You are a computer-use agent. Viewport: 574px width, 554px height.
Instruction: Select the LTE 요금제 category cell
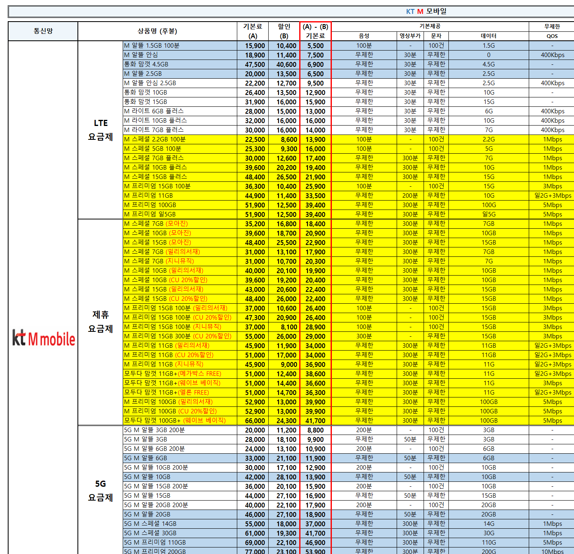click(x=101, y=130)
